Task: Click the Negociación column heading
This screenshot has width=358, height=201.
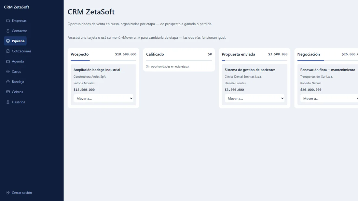Action: coord(309,54)
